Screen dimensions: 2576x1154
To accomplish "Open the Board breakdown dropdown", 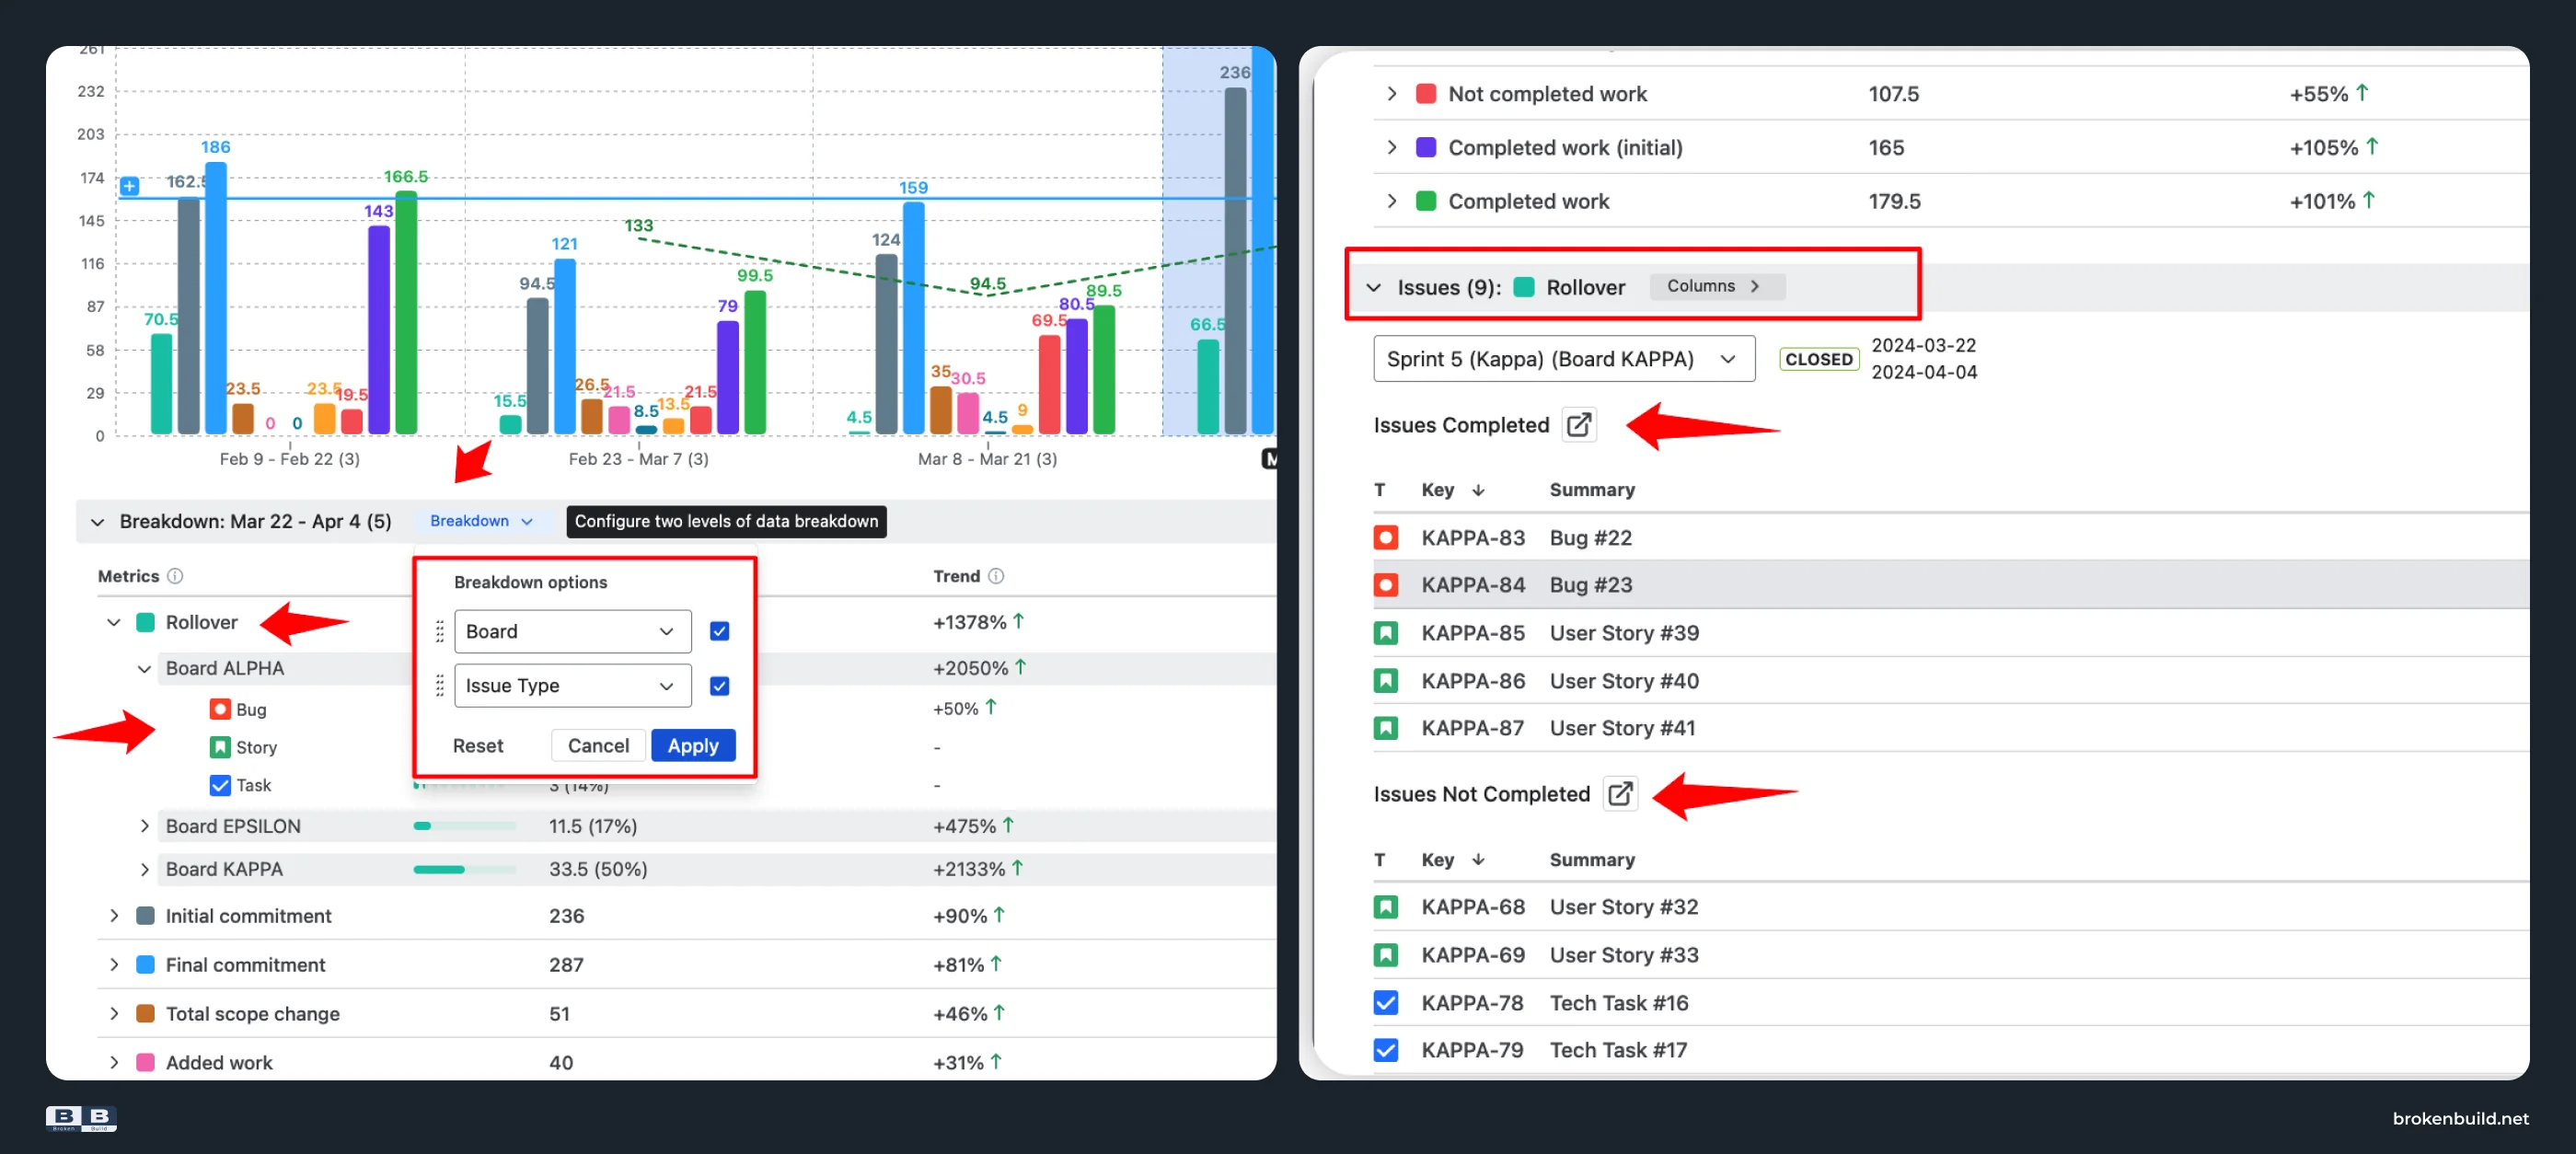I will coord(572,631).
